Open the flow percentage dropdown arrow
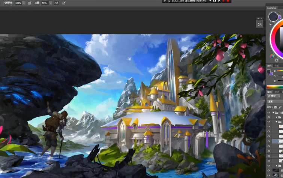The height and width of the screenshot is (178, 283). tap(50, 3)
